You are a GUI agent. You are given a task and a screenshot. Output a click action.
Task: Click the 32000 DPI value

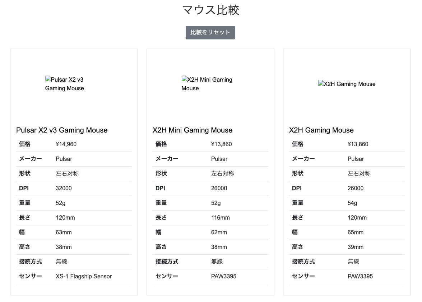tap(64, 188)
